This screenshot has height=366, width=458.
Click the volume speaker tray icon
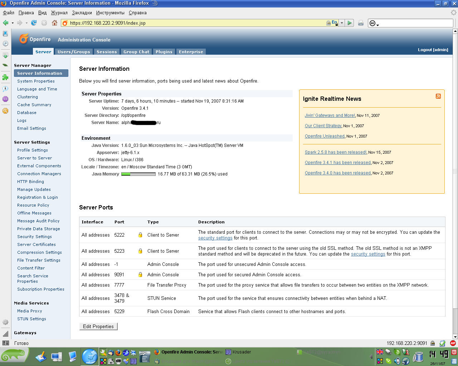[x=397, y=361]
